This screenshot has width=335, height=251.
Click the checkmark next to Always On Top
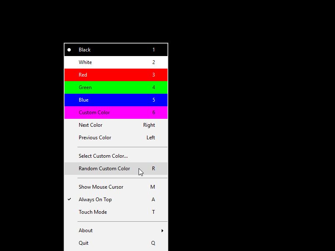[69, 199]
